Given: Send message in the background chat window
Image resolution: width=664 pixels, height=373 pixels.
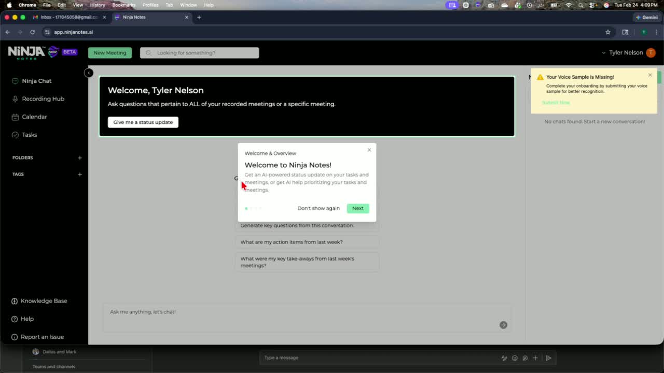Looking at the screenshot, I should [548, 357].
